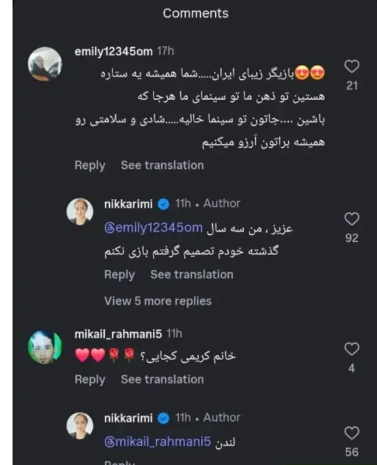Reply to nikkarimi's first author comment
This screenshot has height=465, width=377.
pos(119,275)
